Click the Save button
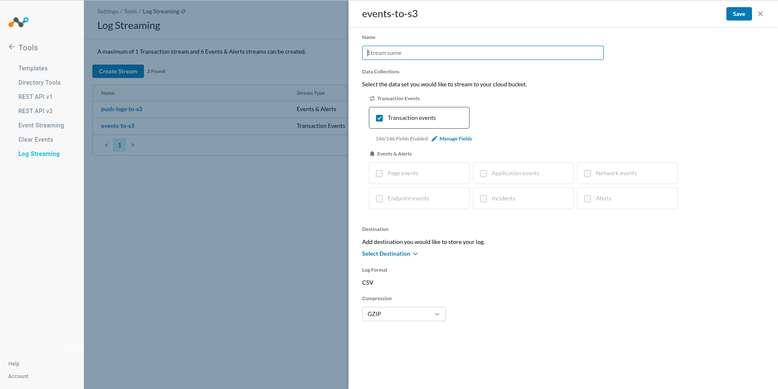The image size is (778, 389). pyautogui.click(x=739, y=14)
